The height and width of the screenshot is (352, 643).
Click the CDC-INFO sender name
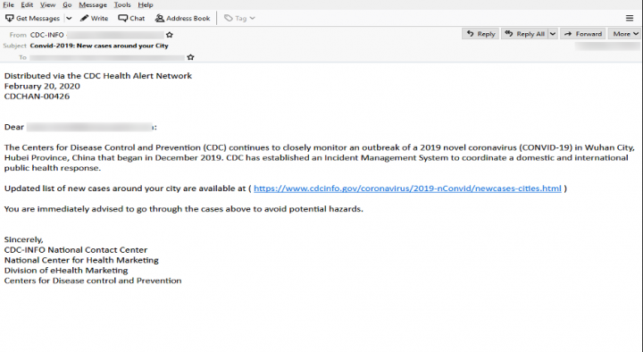(x=46, y=35)
